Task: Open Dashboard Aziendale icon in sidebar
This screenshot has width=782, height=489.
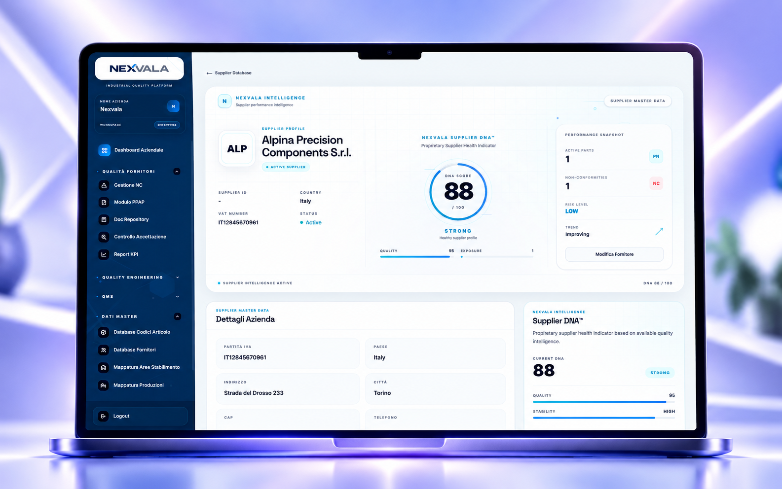Action: pos(105,150)
